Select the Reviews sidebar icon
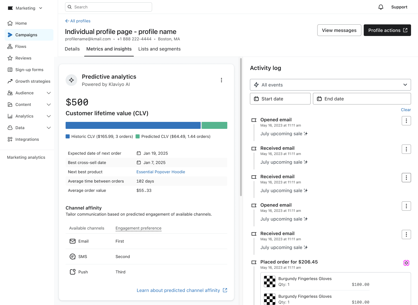Image resolution: width=418 pixels, height=305 pixels. (x=10, y=58)
